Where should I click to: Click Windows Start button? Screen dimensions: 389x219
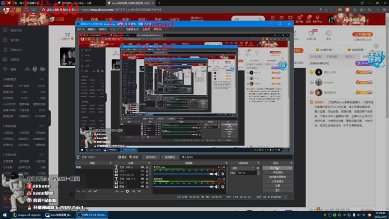point(5,215)
